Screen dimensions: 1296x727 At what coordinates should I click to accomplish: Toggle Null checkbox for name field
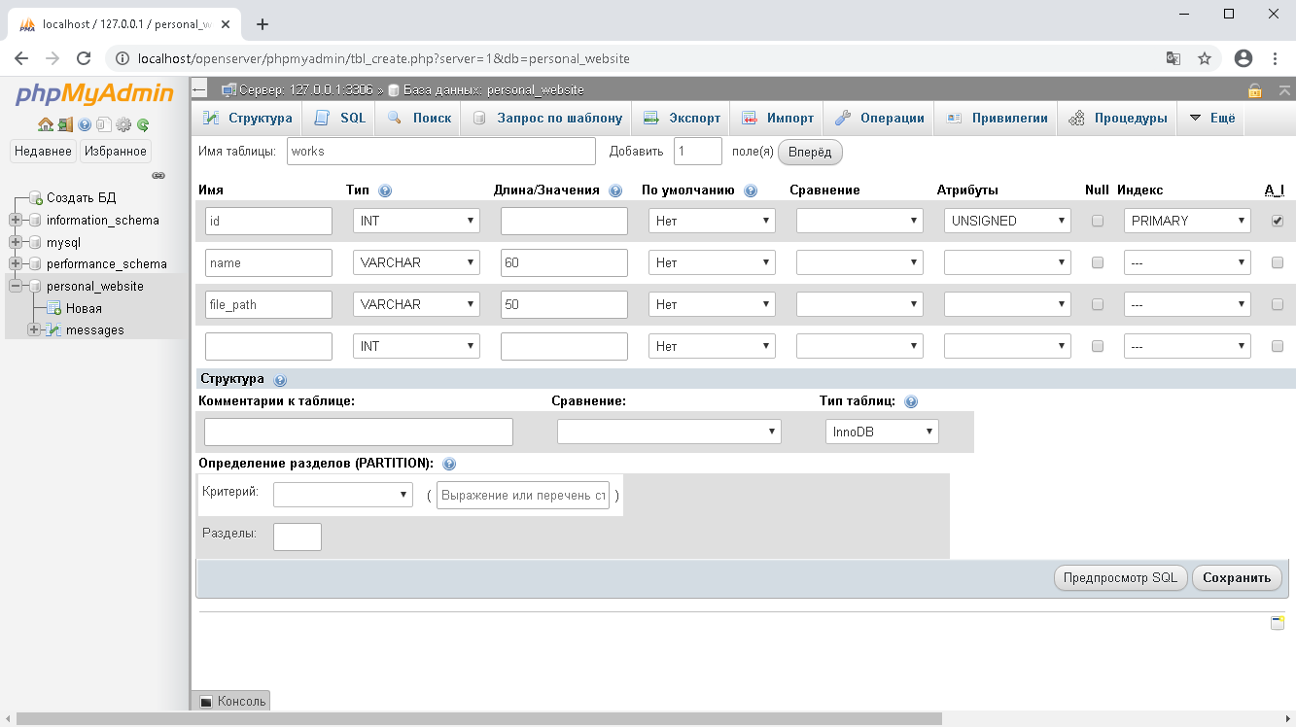pyautogui.click(x=1098, y=262)
